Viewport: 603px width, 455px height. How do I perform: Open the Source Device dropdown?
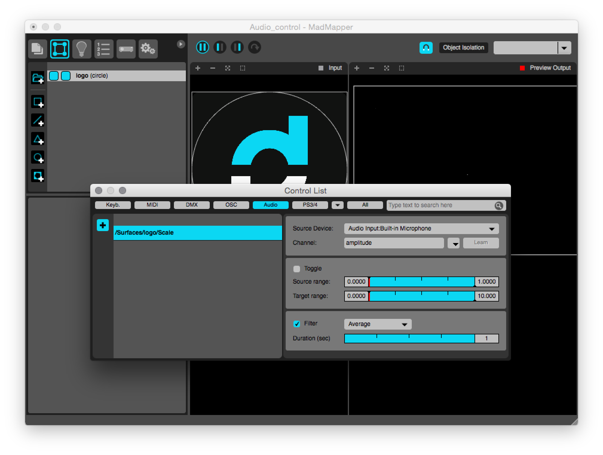(421, 229)
